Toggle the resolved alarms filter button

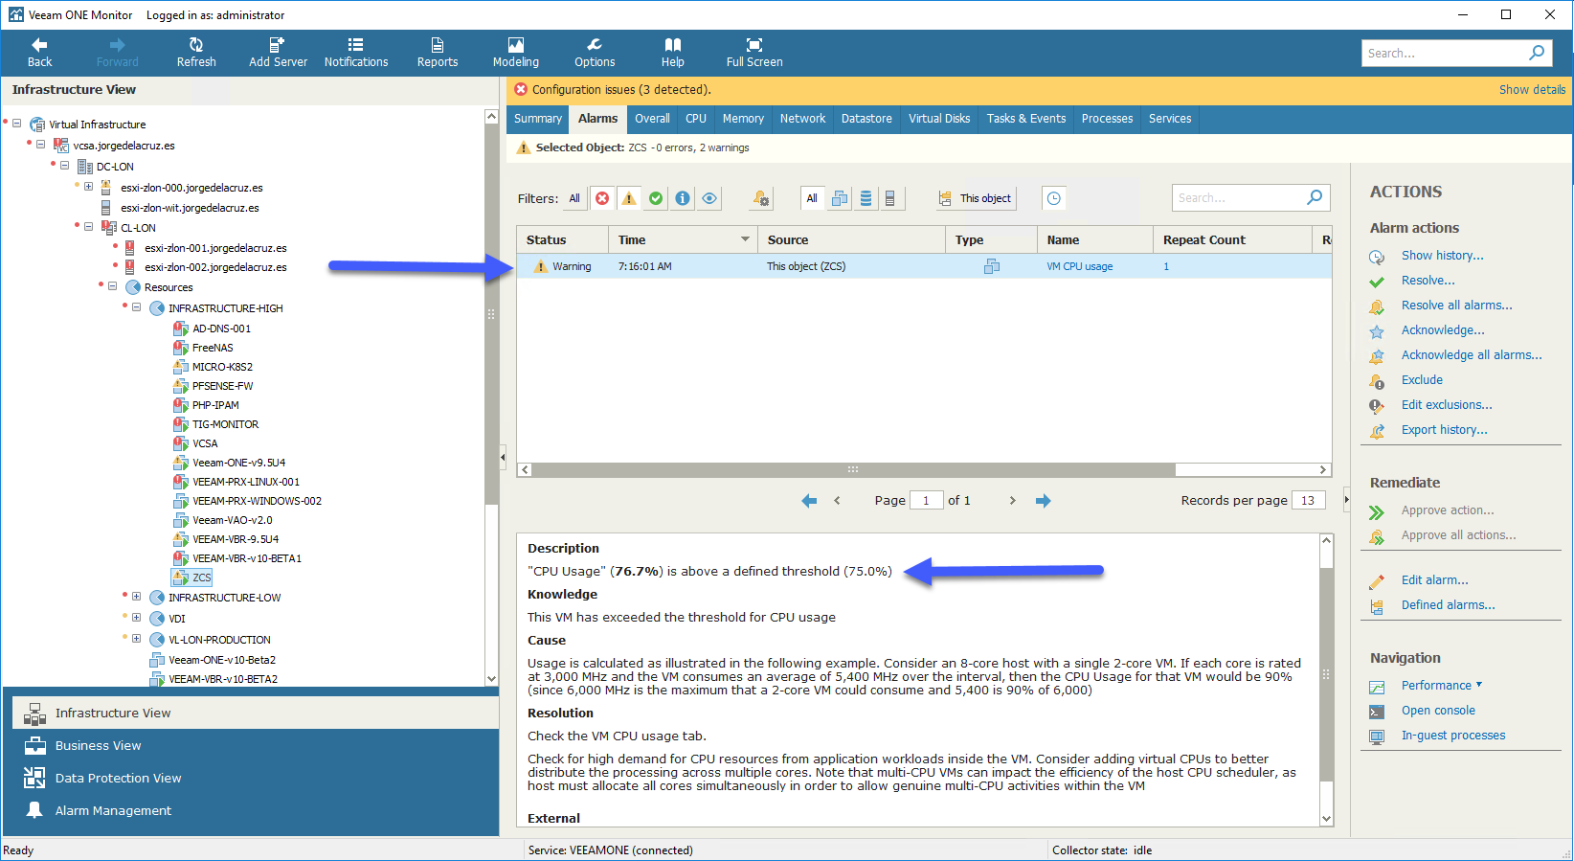656,198
